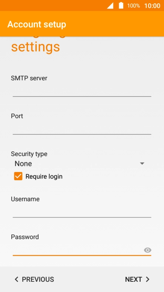Focus the Password input field
Viewport: 164px width, 292px height.
[x=78, y=250]
